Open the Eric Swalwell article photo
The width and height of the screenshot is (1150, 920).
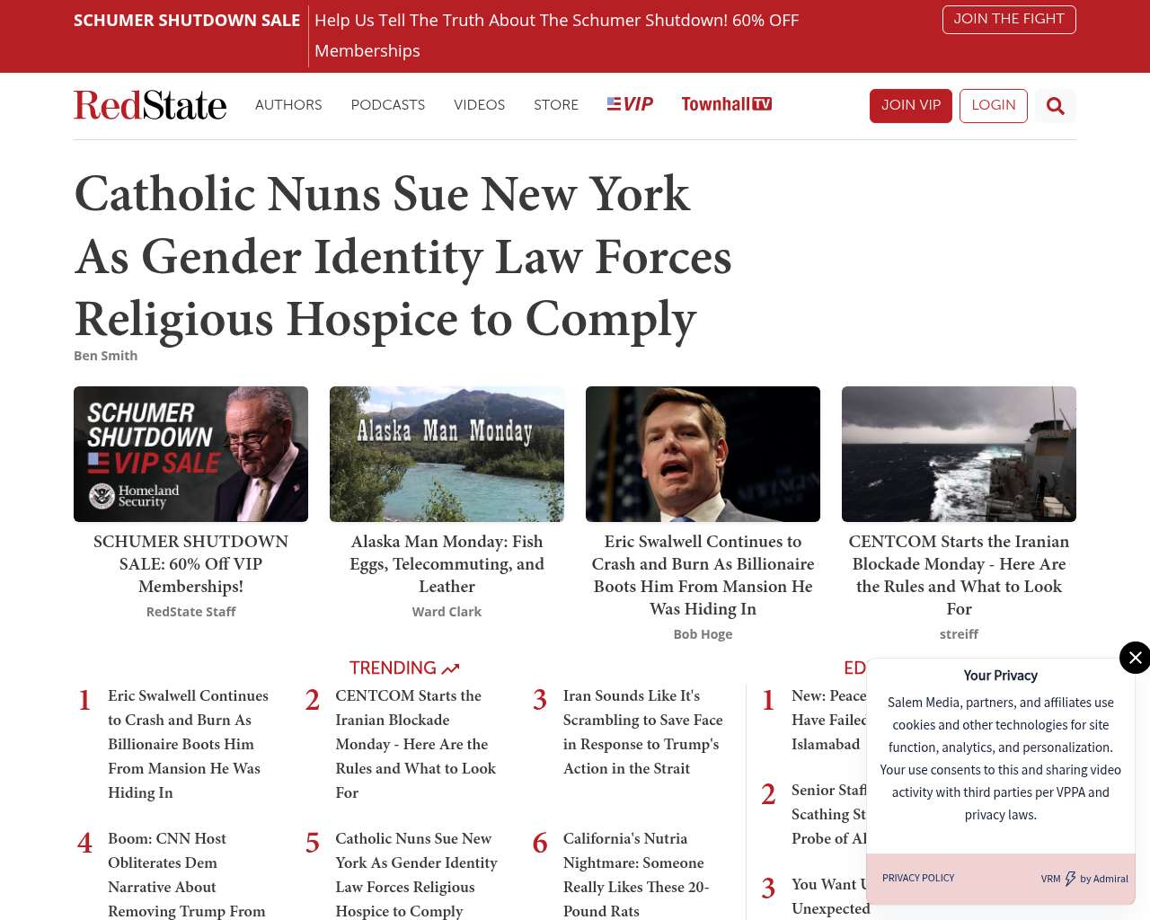point(703,454)
